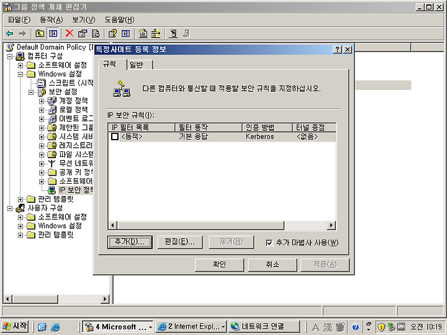This screenshot has width=447, height=335.
Task: Open the 보기(V) menu
Action: [84, 20]
